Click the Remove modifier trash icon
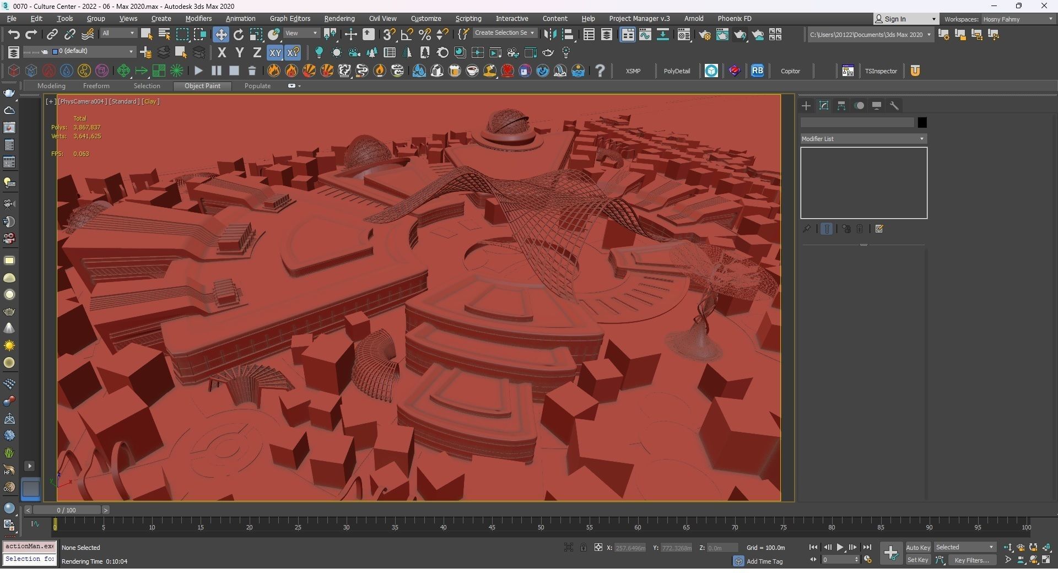Image resolution: width=1058 pixels, height=573 pixels. click(860, 229)
